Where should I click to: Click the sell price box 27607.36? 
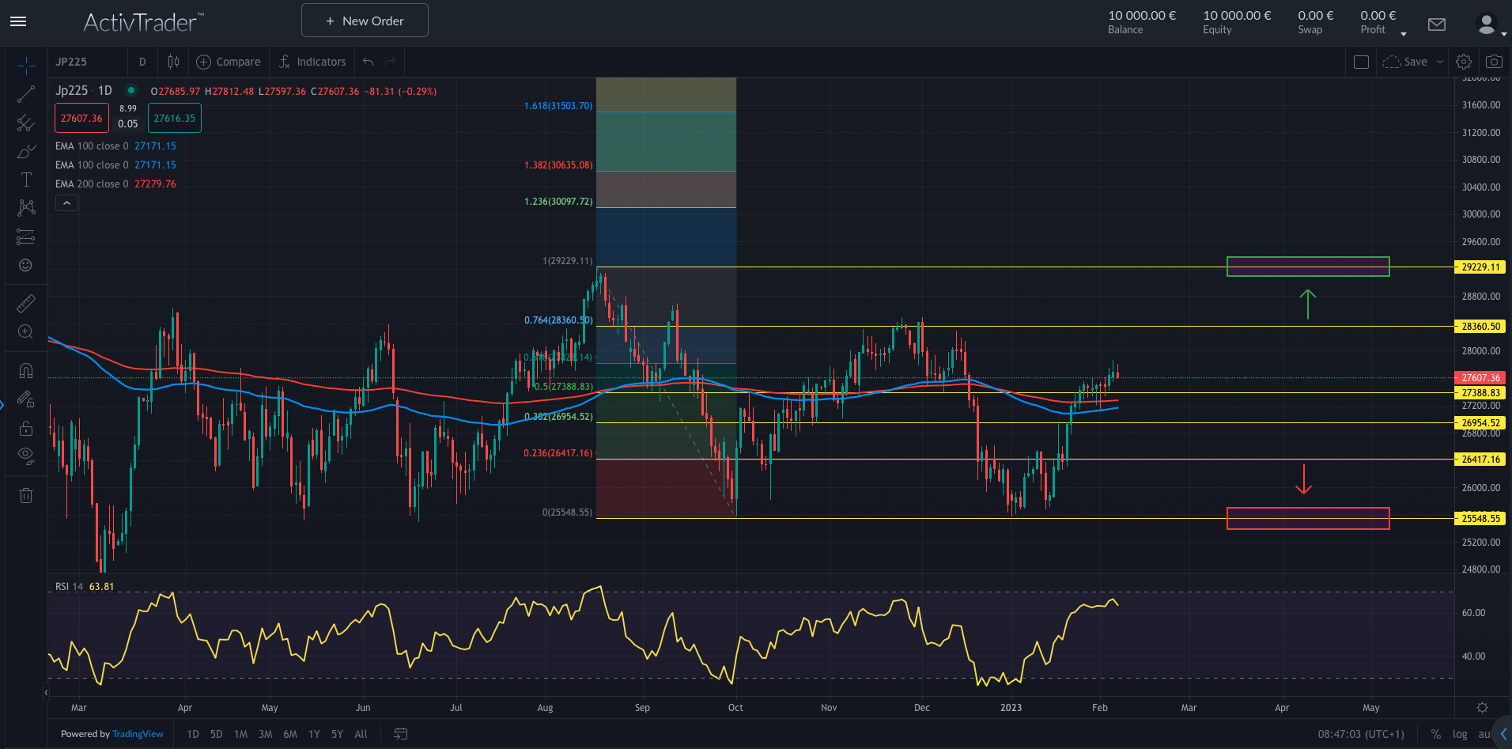(81, 117)
